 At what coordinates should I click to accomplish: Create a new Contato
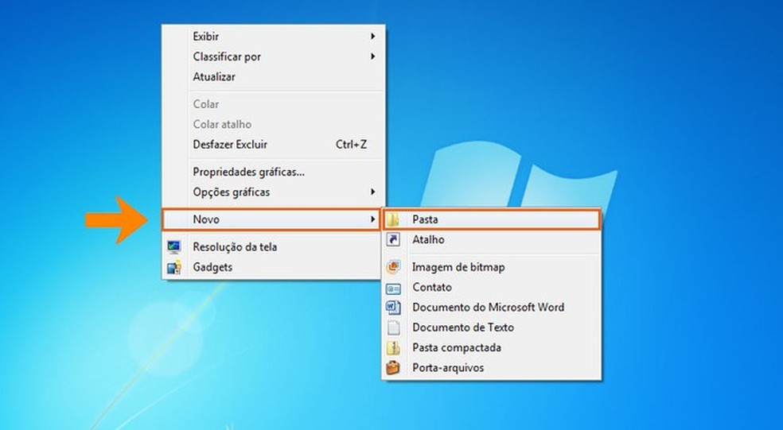coord(492,288)
